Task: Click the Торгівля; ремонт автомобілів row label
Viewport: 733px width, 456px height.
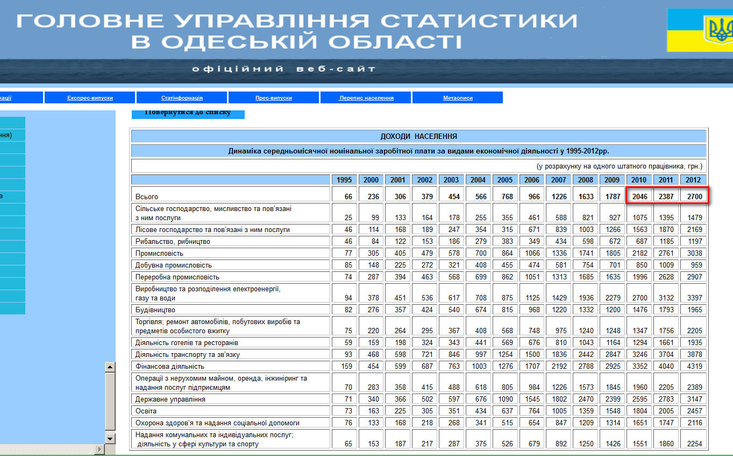Action: [x=218, y=326]
